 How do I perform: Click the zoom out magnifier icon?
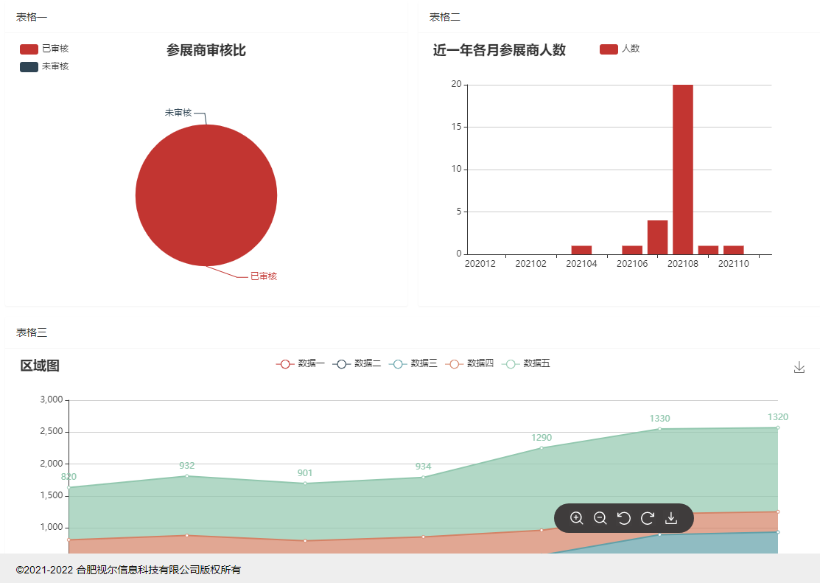(600, 518)
